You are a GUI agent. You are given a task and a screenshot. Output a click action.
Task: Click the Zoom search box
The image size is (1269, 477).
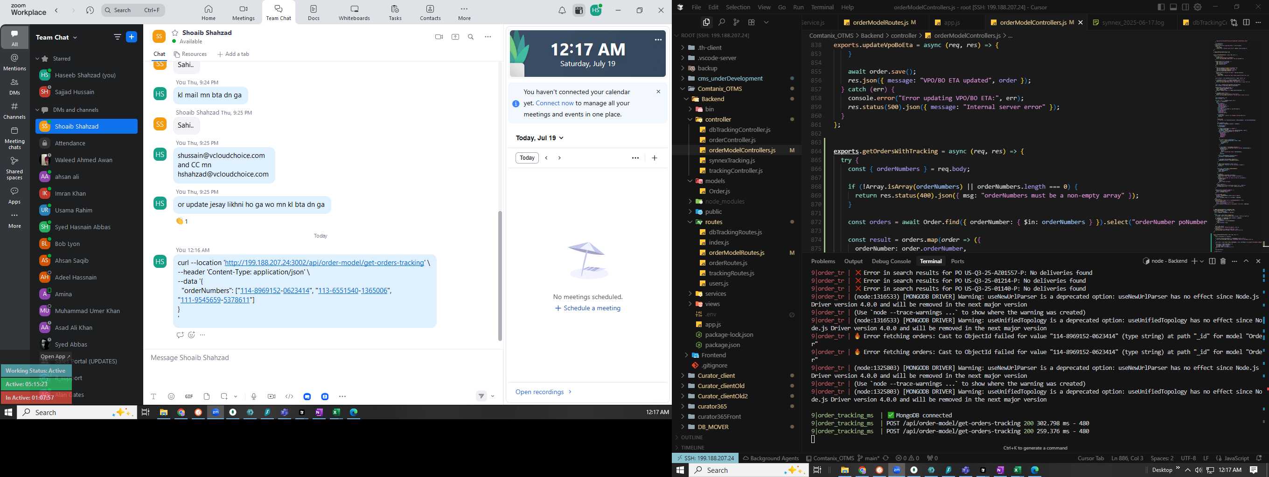point(133,10)
